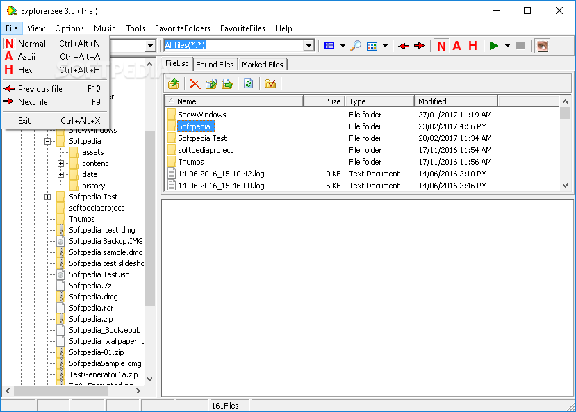Image resolution: width=576 pixels, height=412 pixels.
Task: Go up one folder with green arrow icon
Action: (174, 84)
